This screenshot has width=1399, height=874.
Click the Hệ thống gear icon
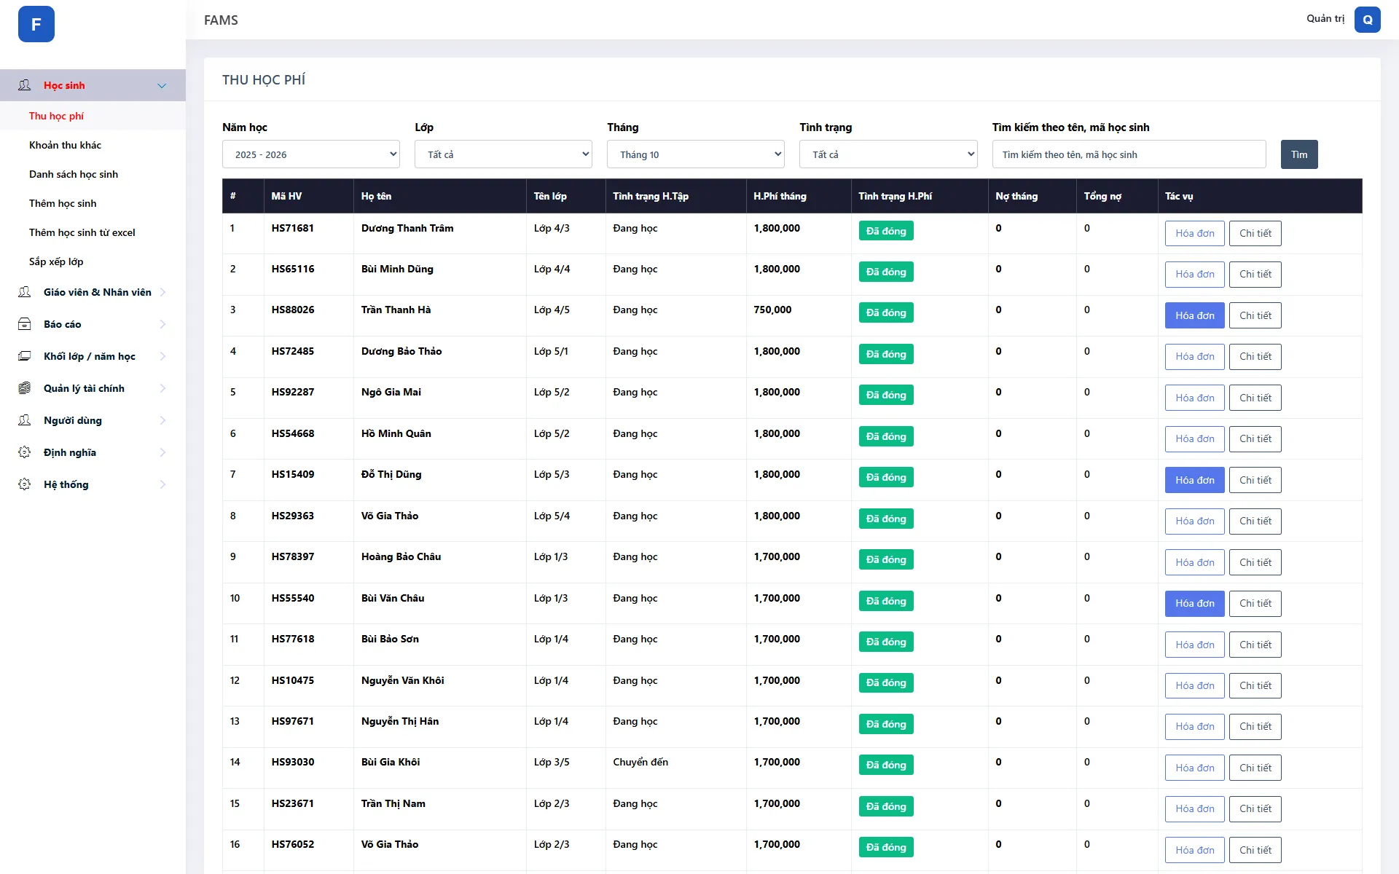click(25, 484)
